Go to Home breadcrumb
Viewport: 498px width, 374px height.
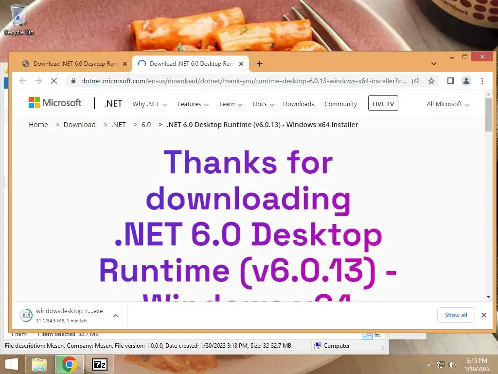38,125
